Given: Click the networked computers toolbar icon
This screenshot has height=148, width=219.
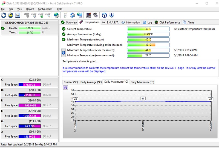Looking at the screenshot, I should pyautogui.click(x=80, y=15).
